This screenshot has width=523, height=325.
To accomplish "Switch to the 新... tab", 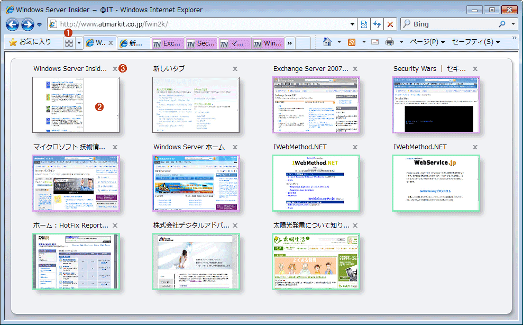I will click(x=134, y=43).
